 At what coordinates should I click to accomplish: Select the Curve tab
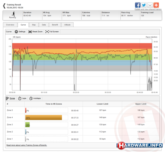pos(23,25)
